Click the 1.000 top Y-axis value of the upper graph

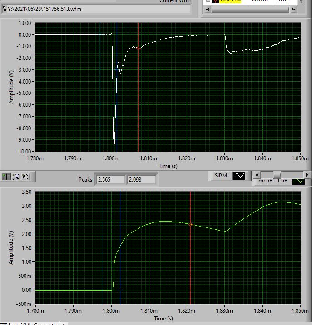(25, 23)
